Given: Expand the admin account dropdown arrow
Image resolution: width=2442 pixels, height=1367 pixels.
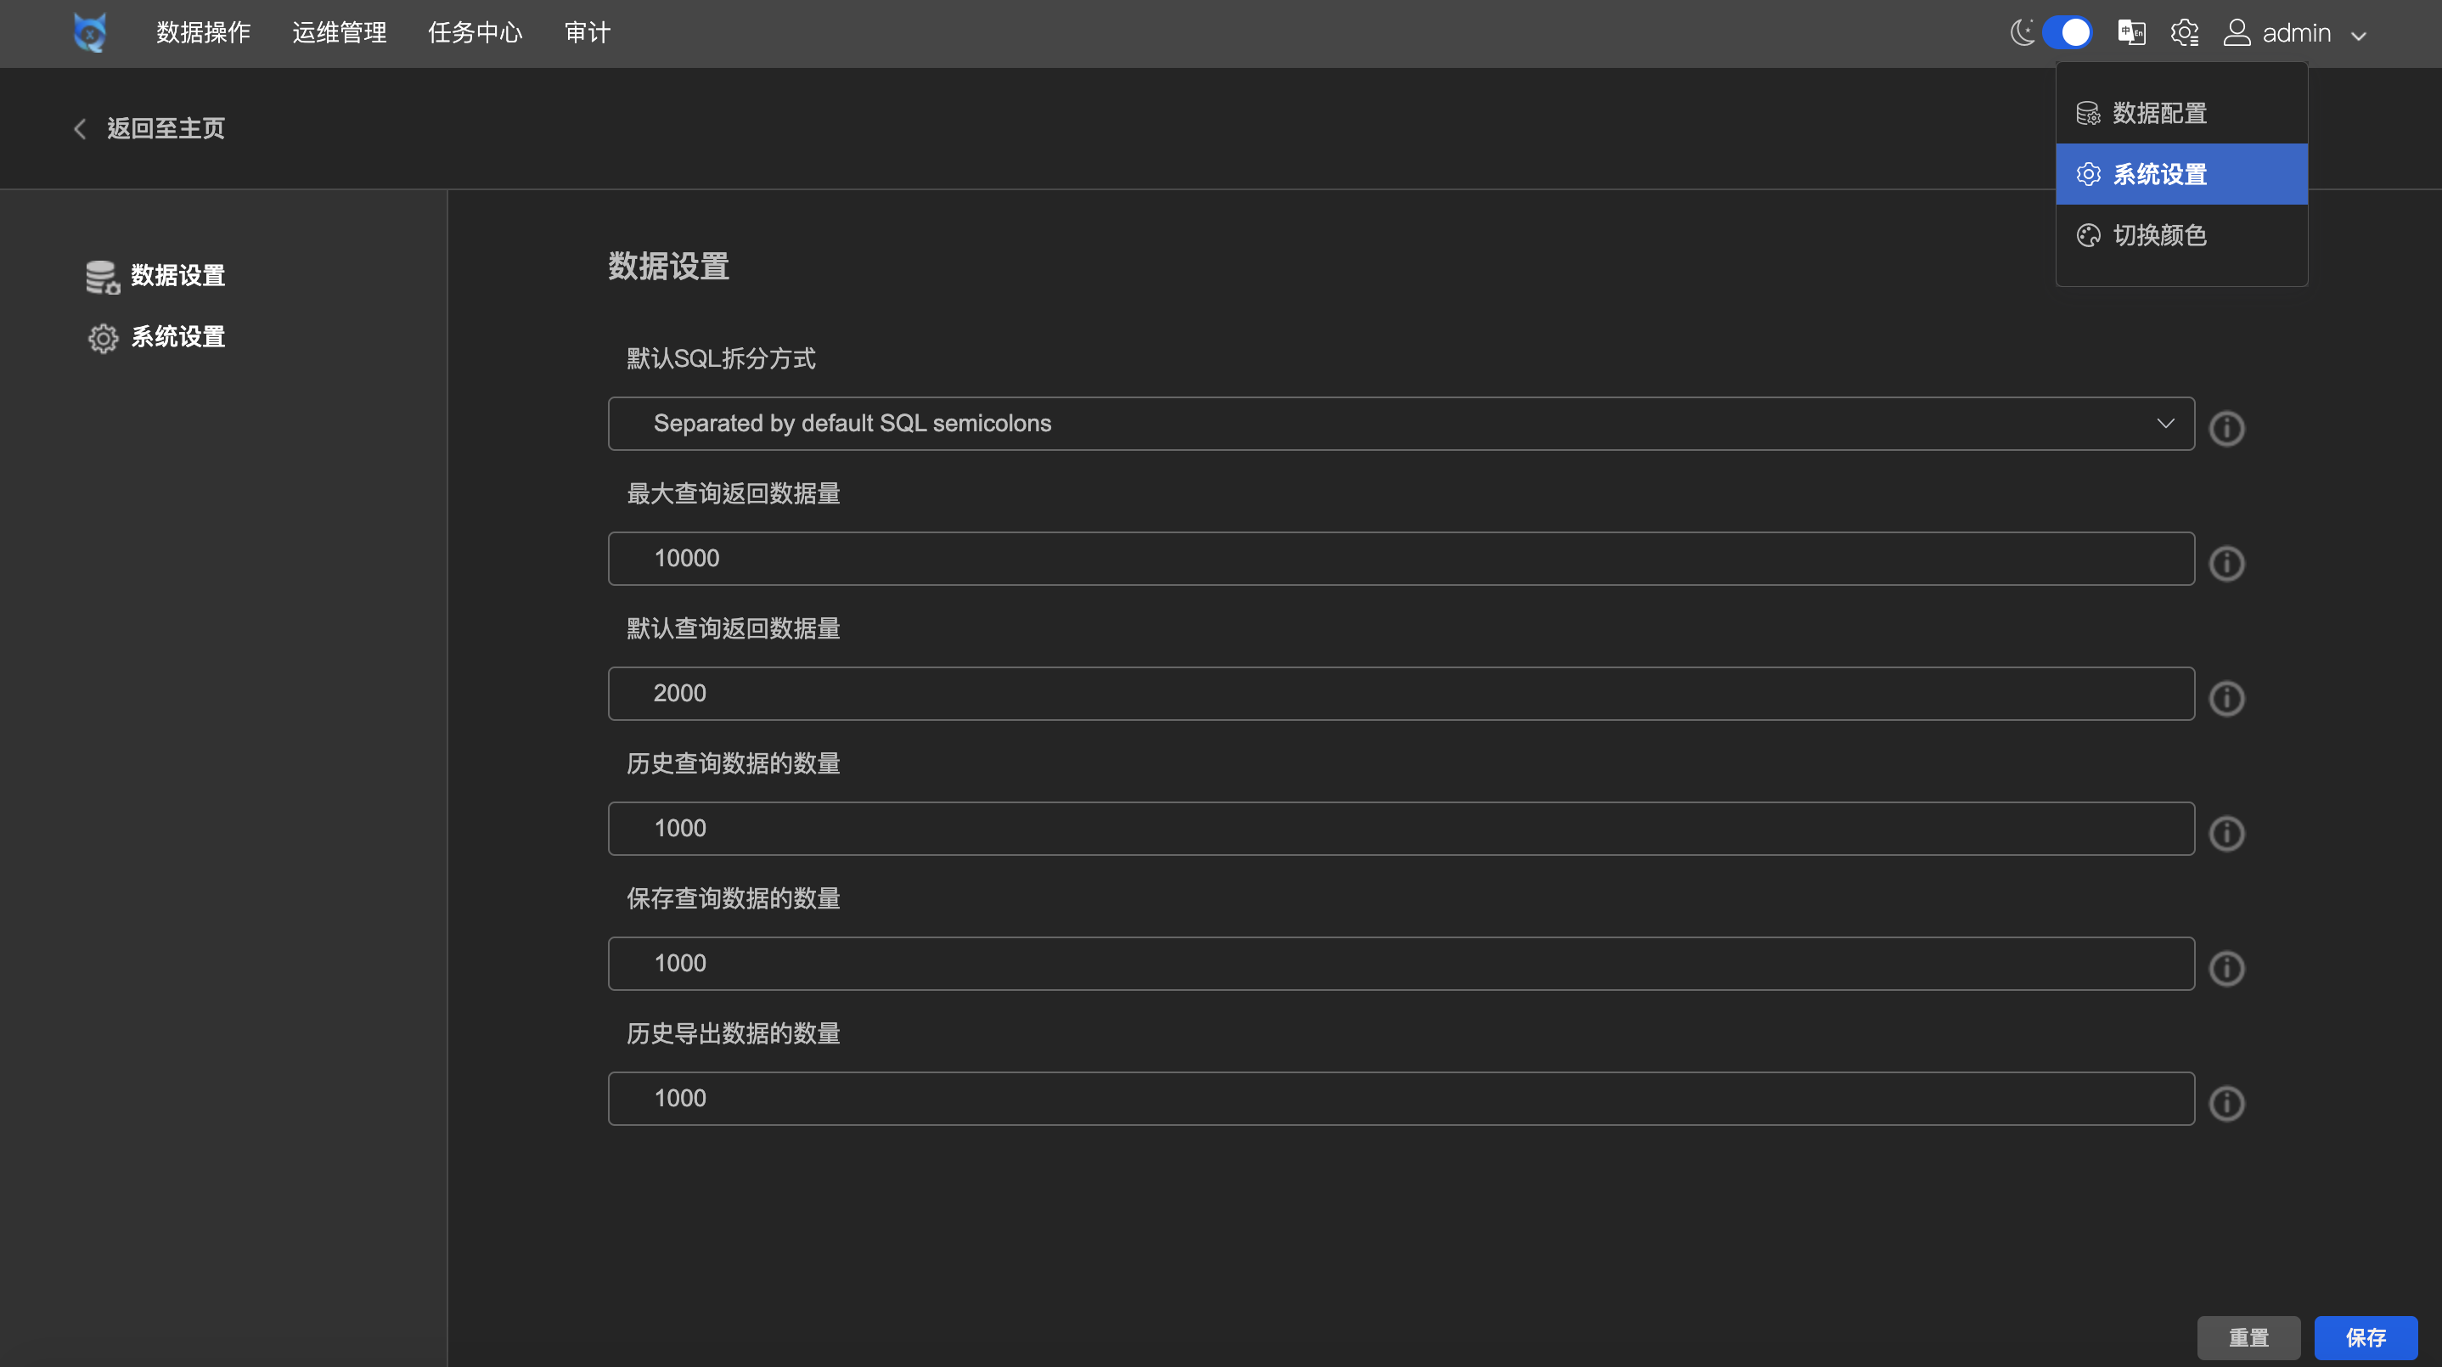Looking at the screenshot, I should pos(2359,36).
